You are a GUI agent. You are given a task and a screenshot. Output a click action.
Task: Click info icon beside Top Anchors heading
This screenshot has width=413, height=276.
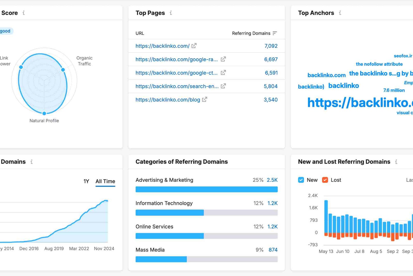point(340,13)
